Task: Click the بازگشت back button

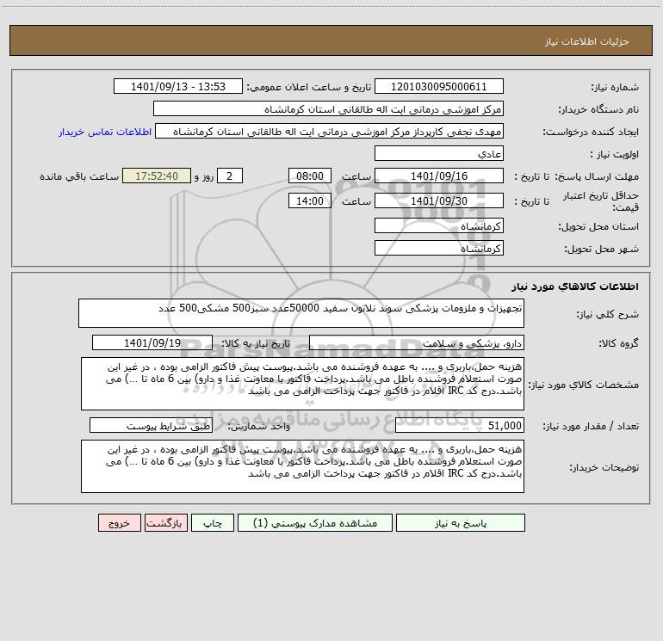Action: coord(165,523)
